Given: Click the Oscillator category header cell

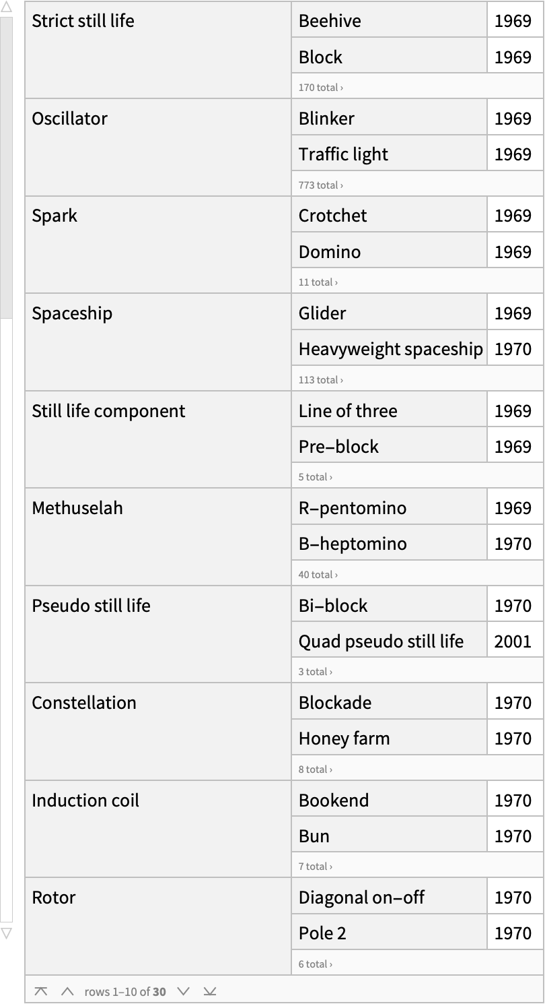Looking at the screenshot, I should (70, 119).
